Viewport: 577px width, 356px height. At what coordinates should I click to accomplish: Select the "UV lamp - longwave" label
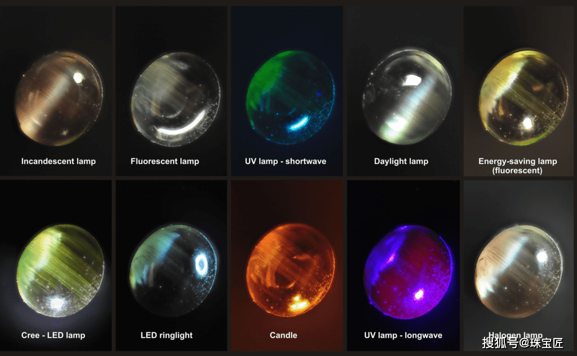403,335
